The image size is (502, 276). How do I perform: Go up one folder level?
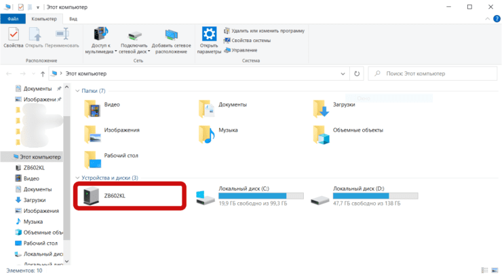pyautogui.click(x=43, y=74)
